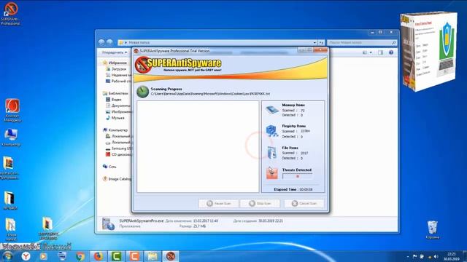Click the SUPERAntiSpyware logo in banner
Screen dimensions: 467x262
[x=179, y=64]
